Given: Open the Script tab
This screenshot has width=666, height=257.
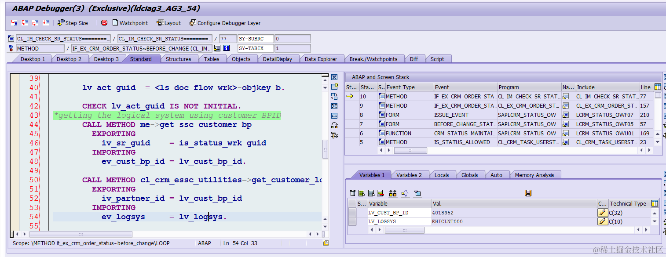Looking at the screenshot, I should (x=437, y=59).
